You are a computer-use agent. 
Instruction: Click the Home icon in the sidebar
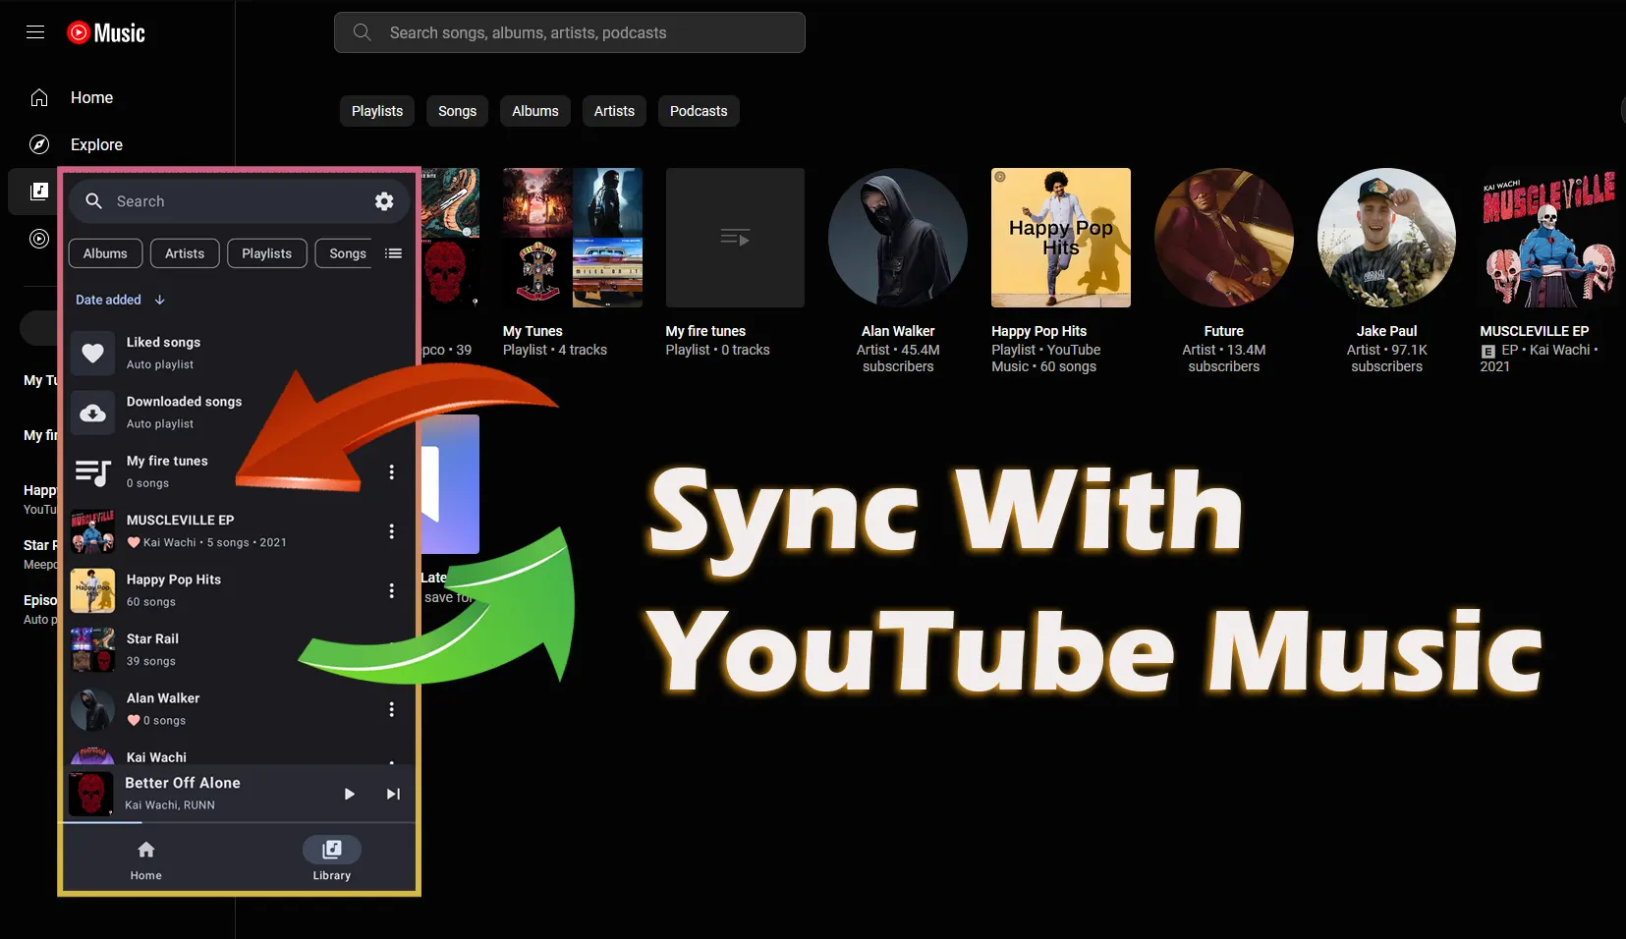click(39, 97)
